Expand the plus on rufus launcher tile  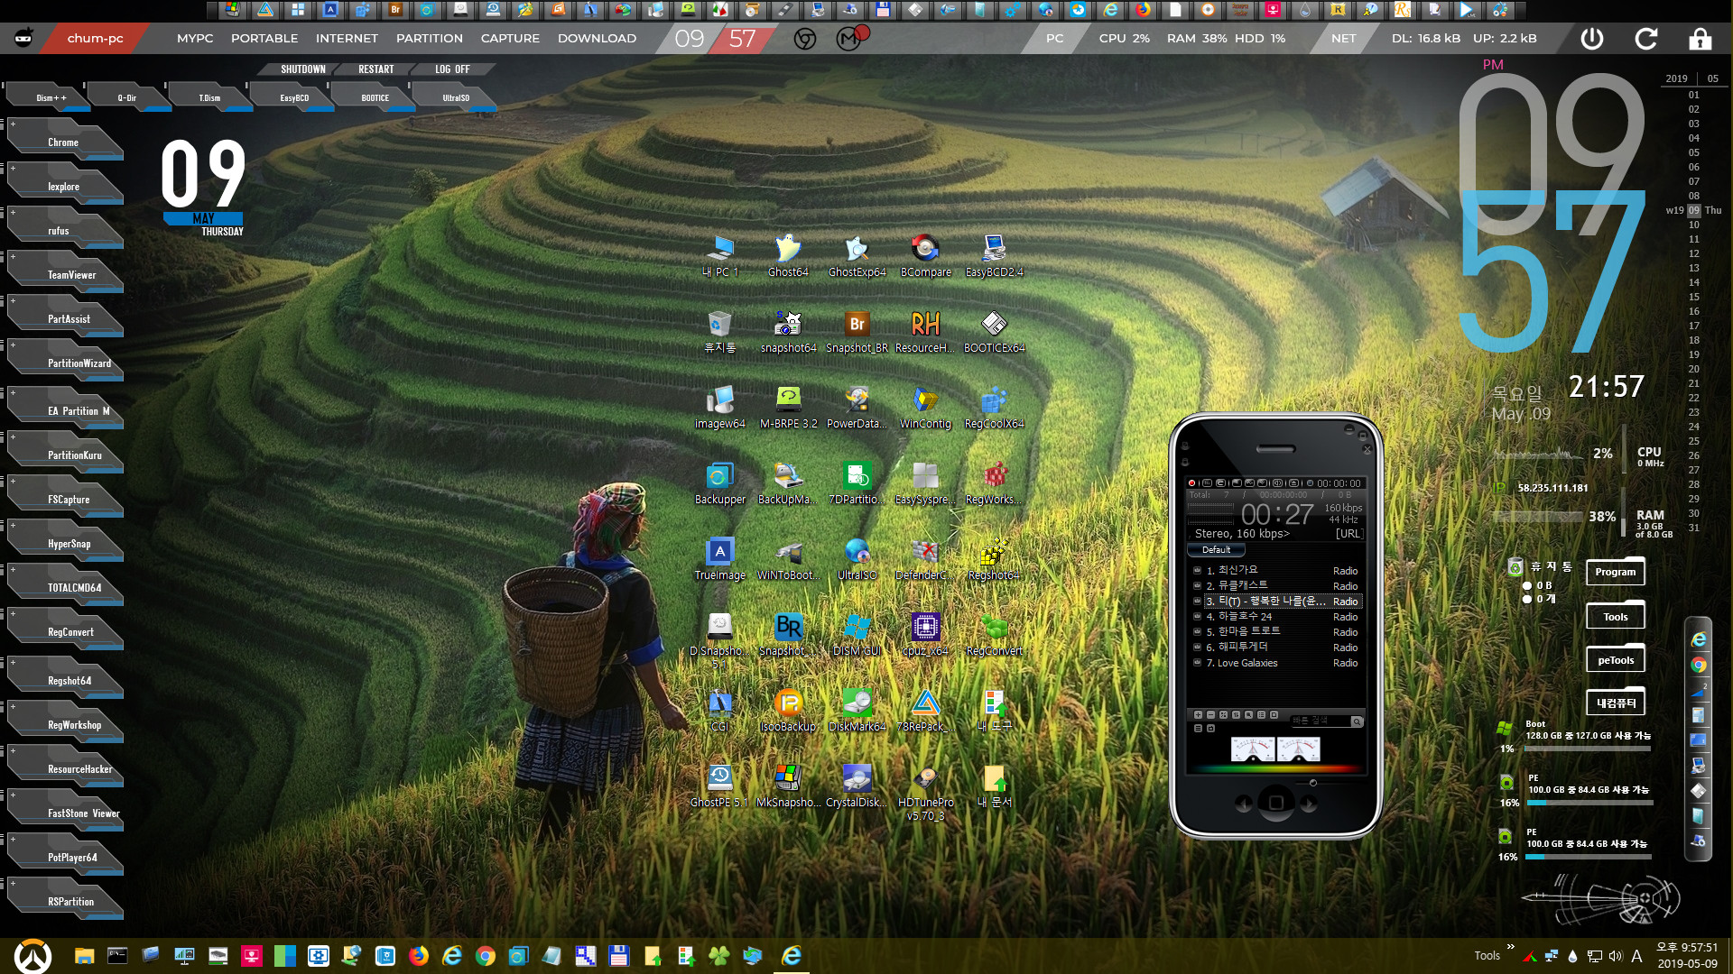click(x=13, y=212)
